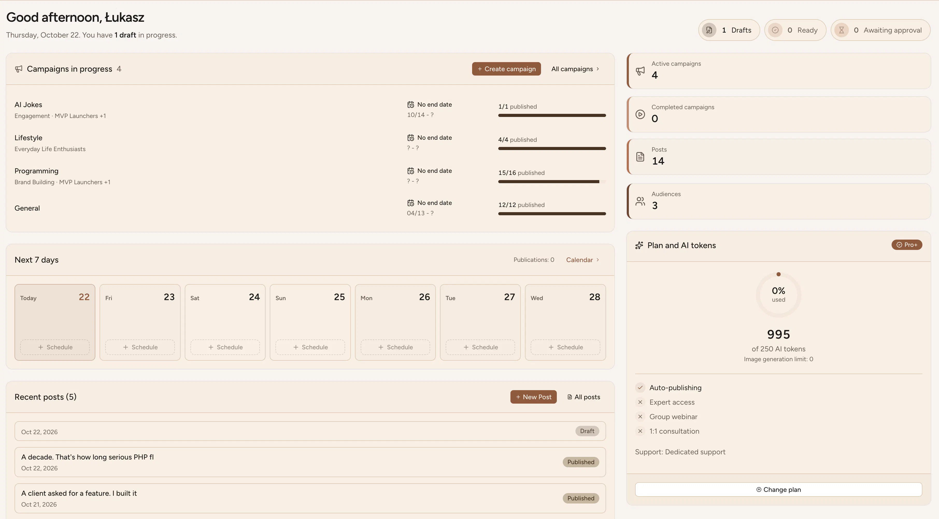The height and width of the screenshot is (519, 939).
Task: Click the Awaiting approval hourglass icon
Action: point(841,30)
